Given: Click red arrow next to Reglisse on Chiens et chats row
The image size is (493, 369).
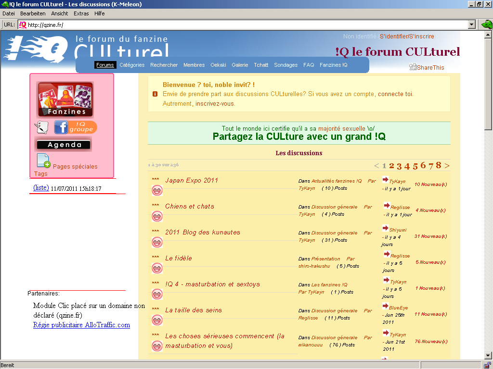Looking at the screenshot, I should (x=387, y=206).
